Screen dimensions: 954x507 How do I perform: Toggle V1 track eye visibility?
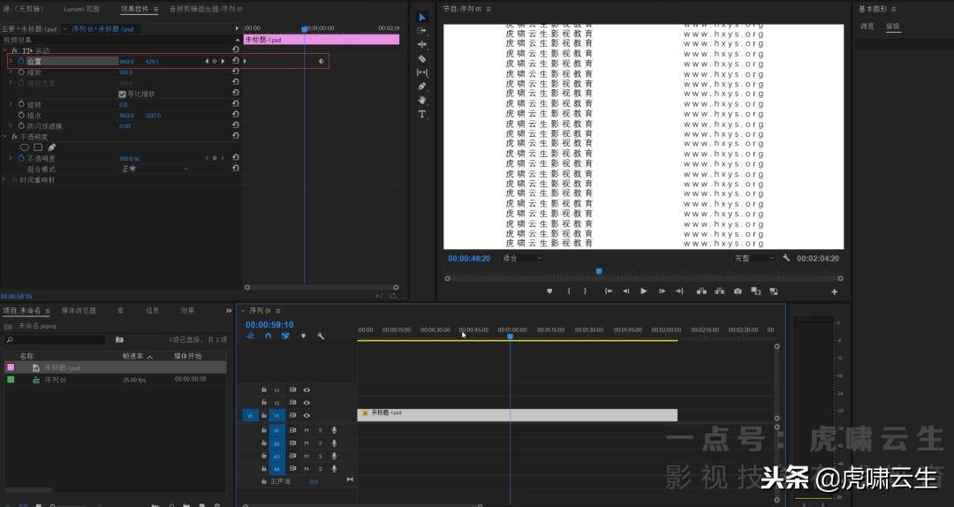[x=307, y=415]
